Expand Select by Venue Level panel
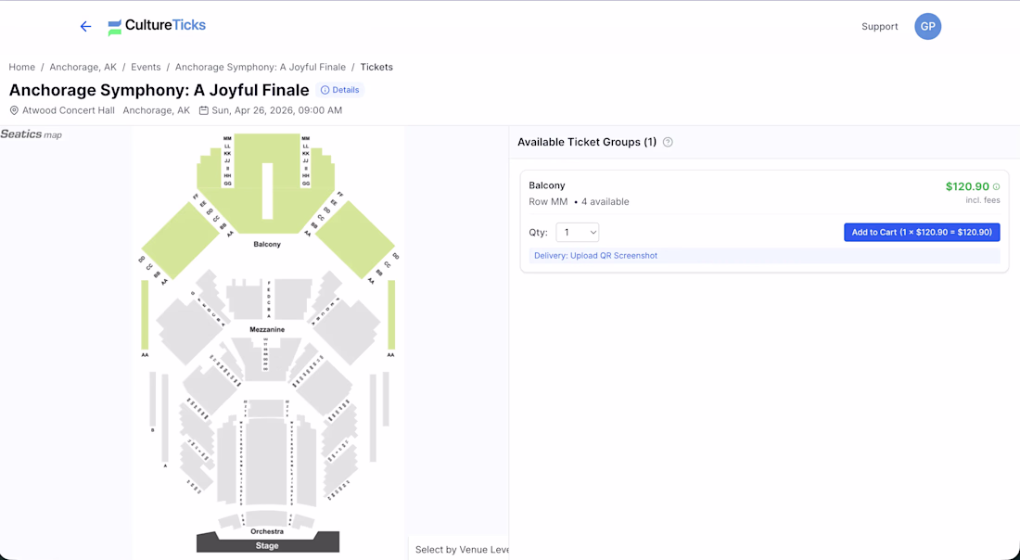The width and height of the screenshot is (1020, 560). [x=461, y=550]
